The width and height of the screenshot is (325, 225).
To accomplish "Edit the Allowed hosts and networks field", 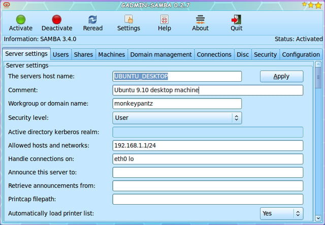I will [208, 145].
